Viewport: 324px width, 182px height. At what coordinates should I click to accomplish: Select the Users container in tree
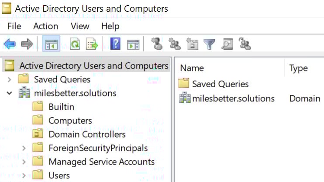point(59,175)
